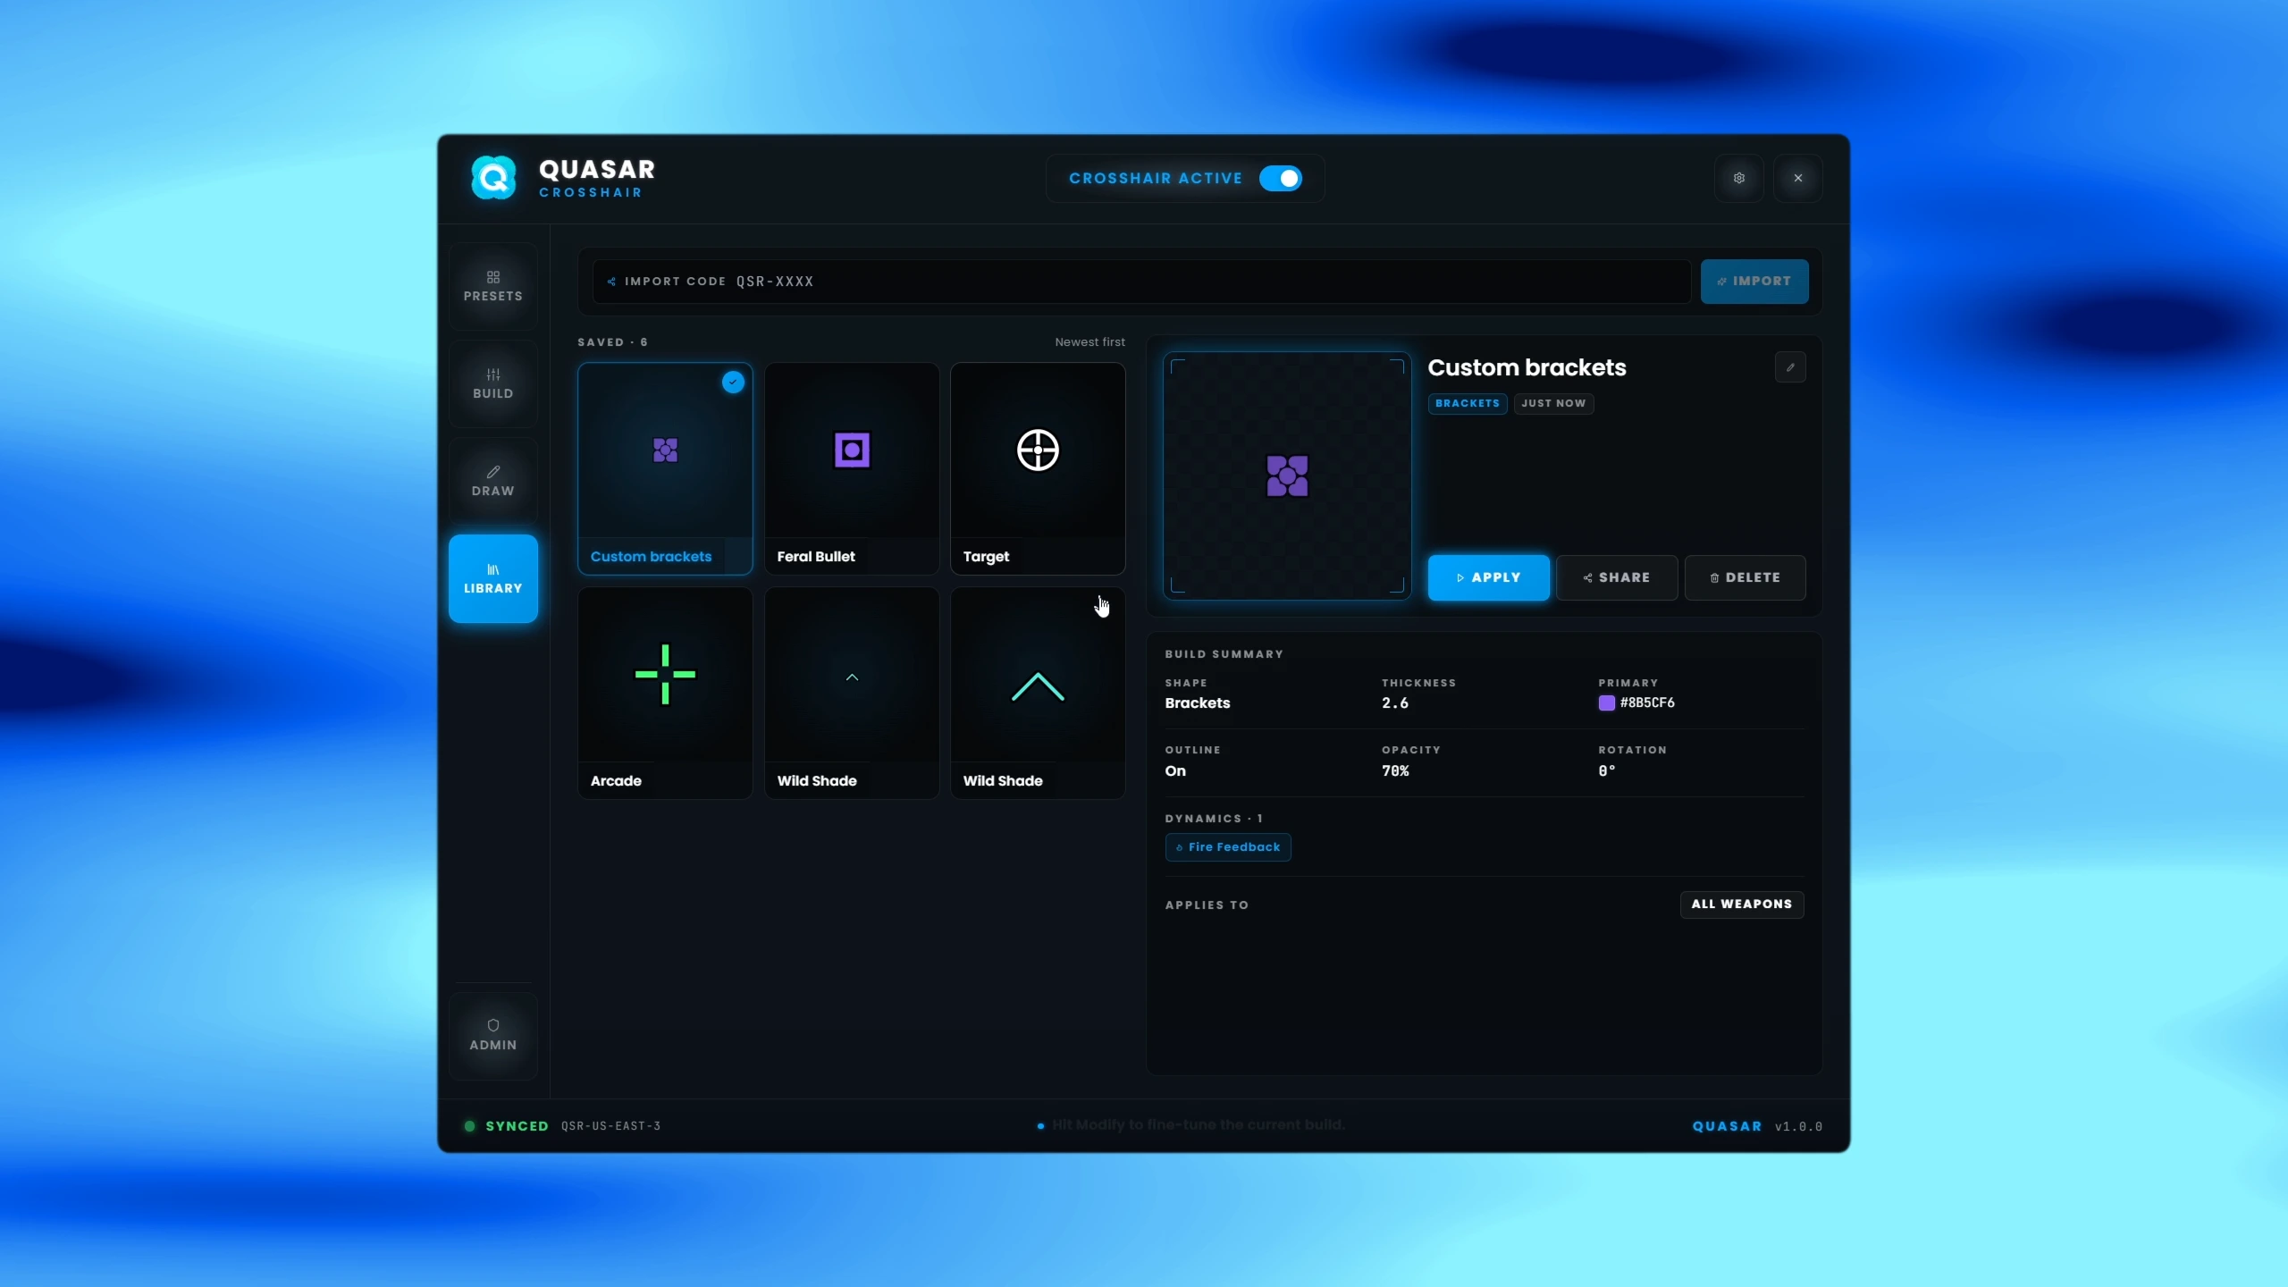
Task: Click the Shape value Brackets
Action: point(1198,703)
